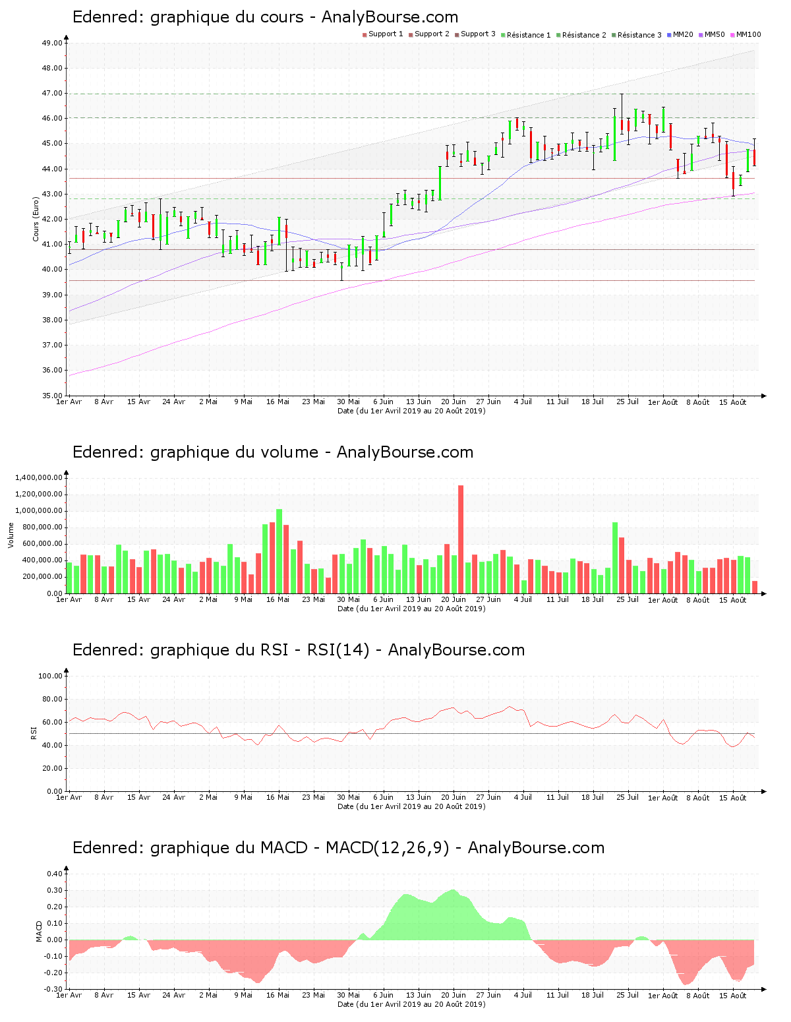
Task: Click '20 Juin' date under the price chart
Action: coord(454,402)
